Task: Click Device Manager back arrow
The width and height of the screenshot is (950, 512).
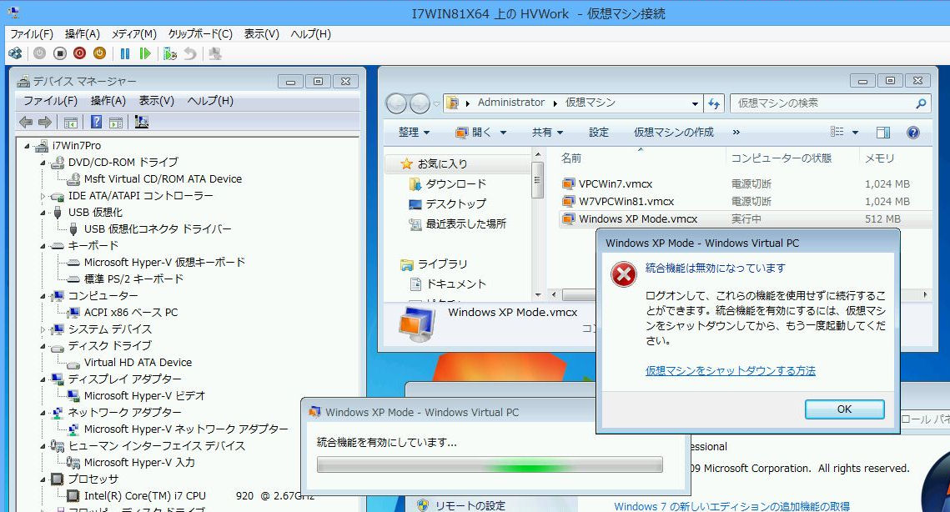Action: [x=26, y=123]
